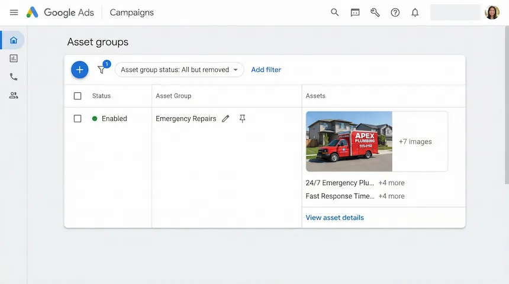Image resolution: width=509 pixels, height=284 pixels.
Task: Open the notifications bell
Action: point(415,12)
